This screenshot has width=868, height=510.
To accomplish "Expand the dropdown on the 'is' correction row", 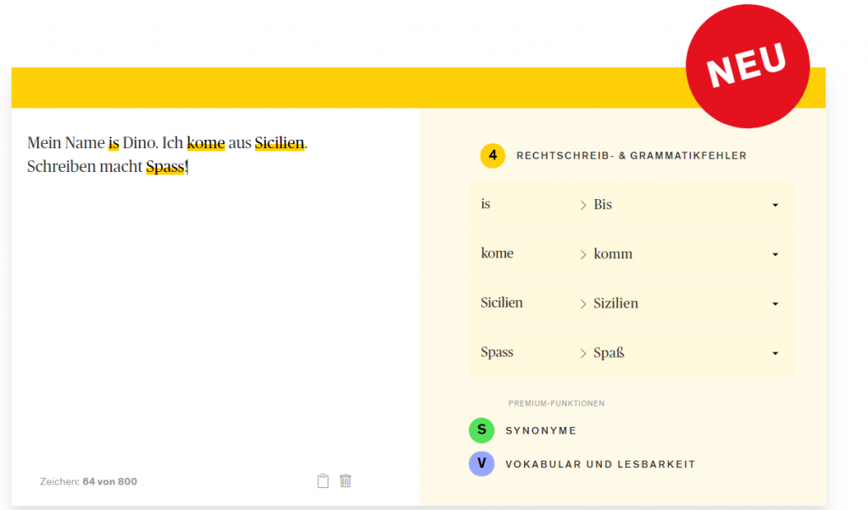I will (x=774, y=204).
